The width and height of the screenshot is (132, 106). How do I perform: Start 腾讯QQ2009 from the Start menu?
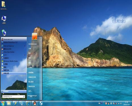[x=14, y=49]
